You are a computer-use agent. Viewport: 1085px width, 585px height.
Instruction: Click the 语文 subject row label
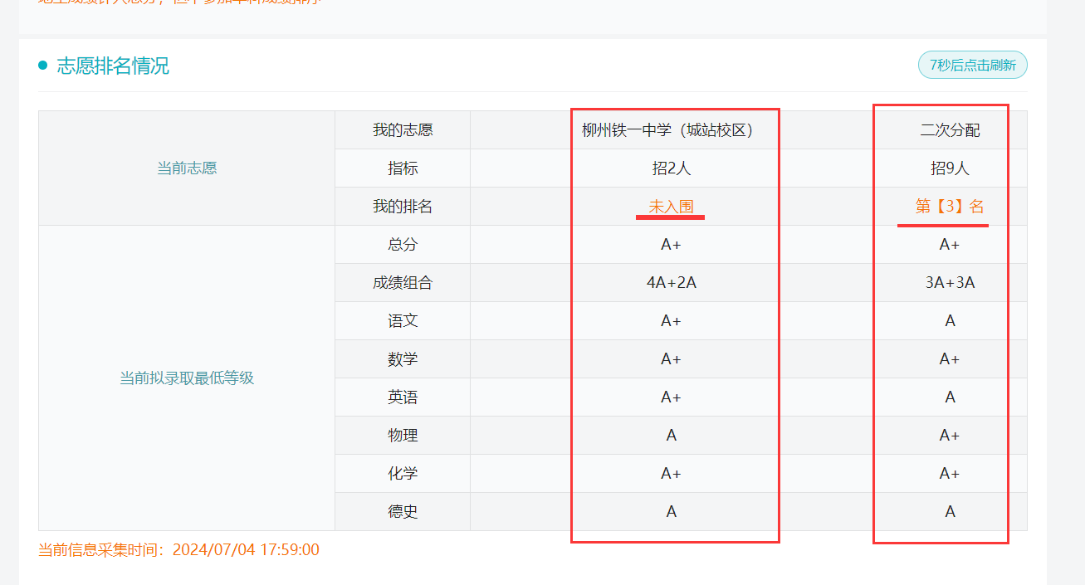(403, 321)
